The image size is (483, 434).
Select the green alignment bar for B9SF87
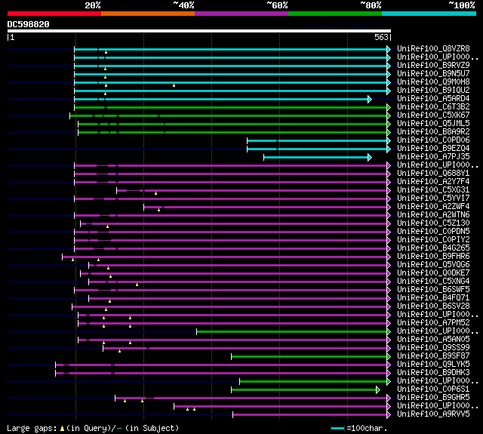(309, 357)
